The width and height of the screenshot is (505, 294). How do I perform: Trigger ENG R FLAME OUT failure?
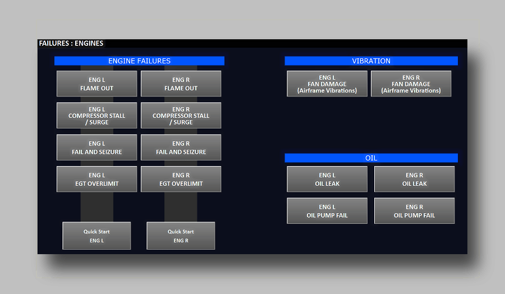click(x=181, y=84)
